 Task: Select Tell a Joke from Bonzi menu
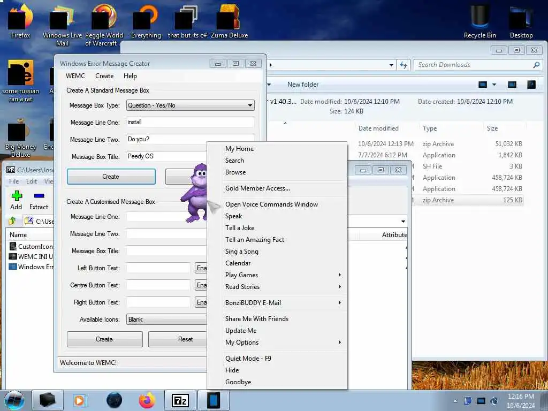pyautogui.click(x=278, y=228)
